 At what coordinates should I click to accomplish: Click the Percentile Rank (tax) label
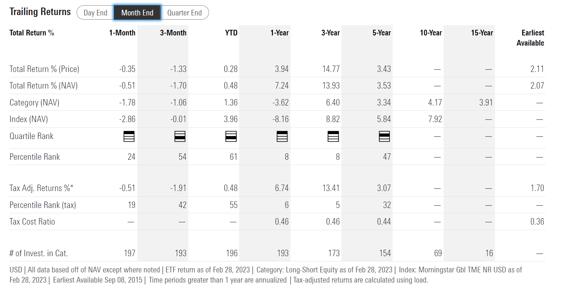click(x=43, y=205)
